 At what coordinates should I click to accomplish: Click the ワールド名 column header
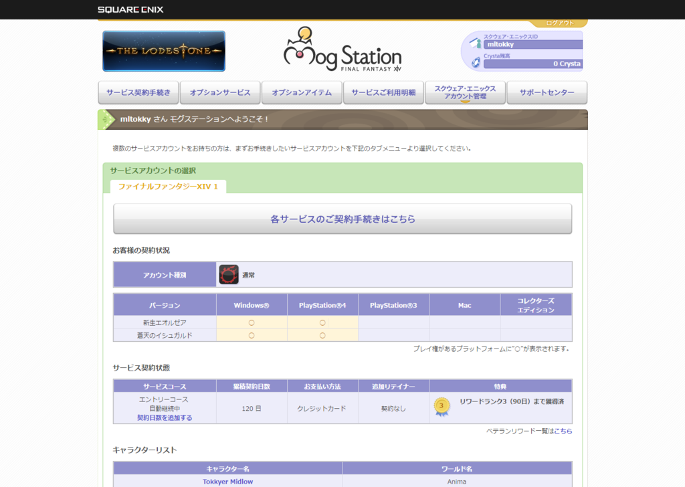click(x=457, y=469)
